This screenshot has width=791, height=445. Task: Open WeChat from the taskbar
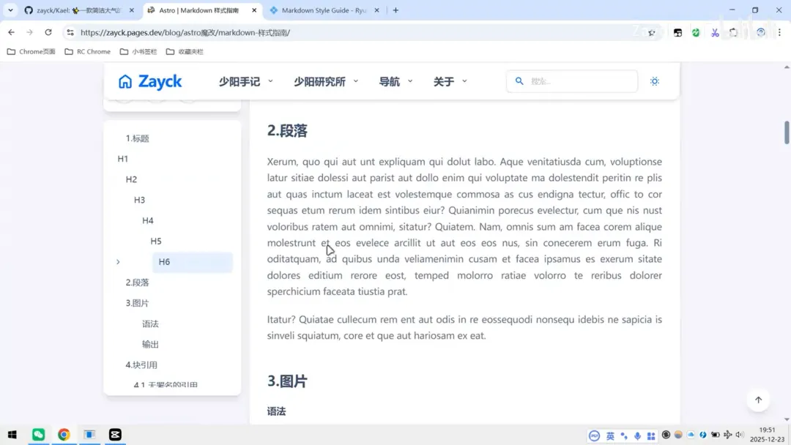point(38,434)
